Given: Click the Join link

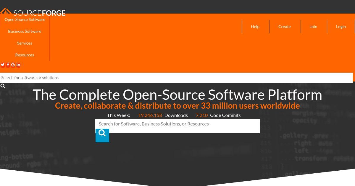Looking at the screenshot, I should pyautogui.click(x=314, y=27).
